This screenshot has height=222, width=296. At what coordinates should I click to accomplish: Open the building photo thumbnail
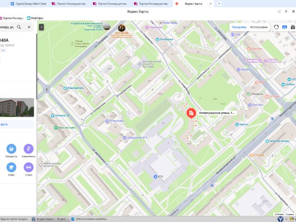[17, 107]
